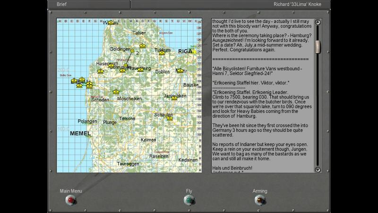
Task: Click the briefing text scroll-up arrow
Action: click(x=318, y=22)
